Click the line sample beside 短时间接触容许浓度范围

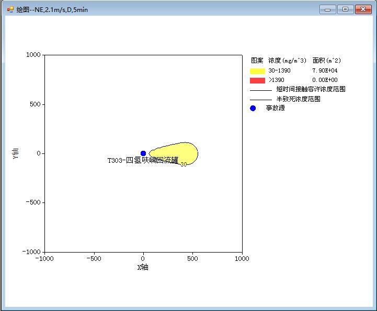261,90
